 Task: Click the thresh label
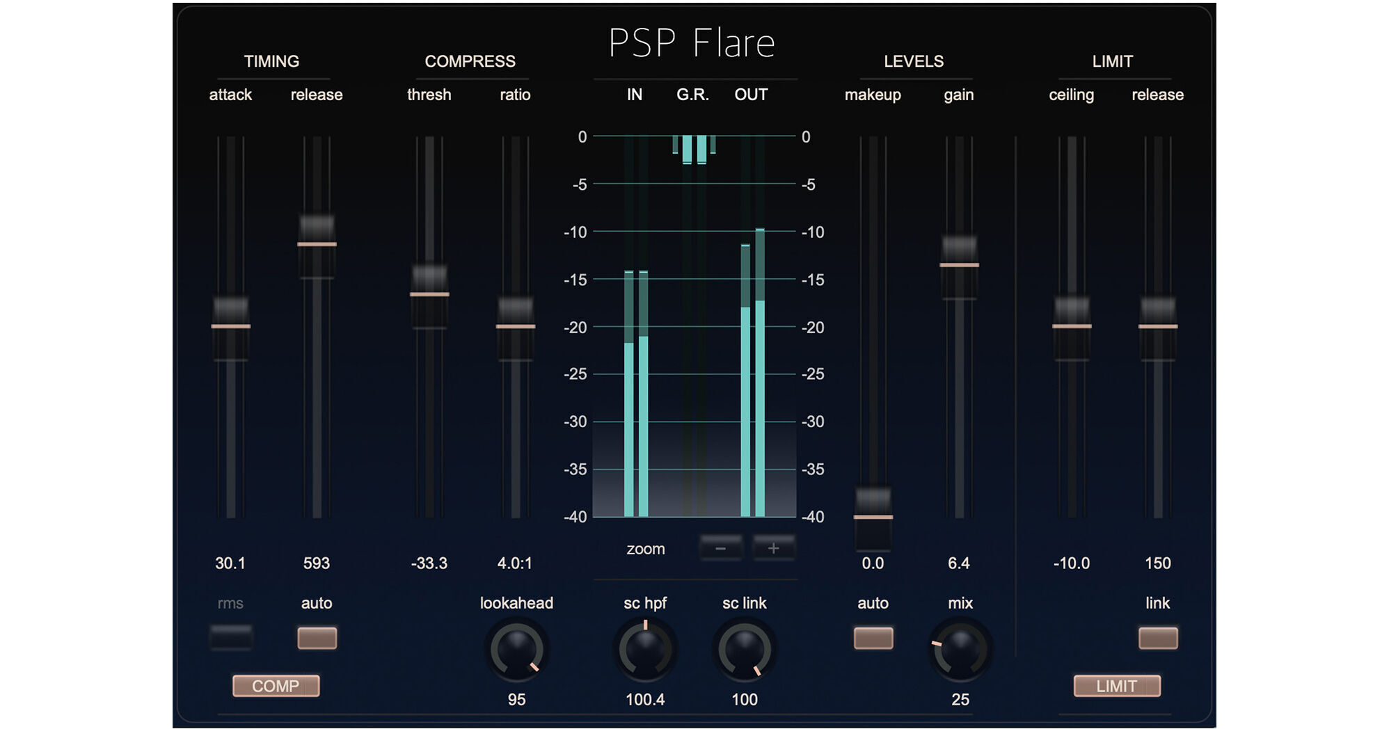click(x=429, y=95)
